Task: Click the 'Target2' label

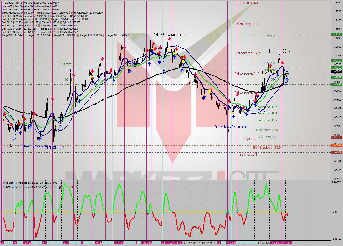Action: (67, 64)
